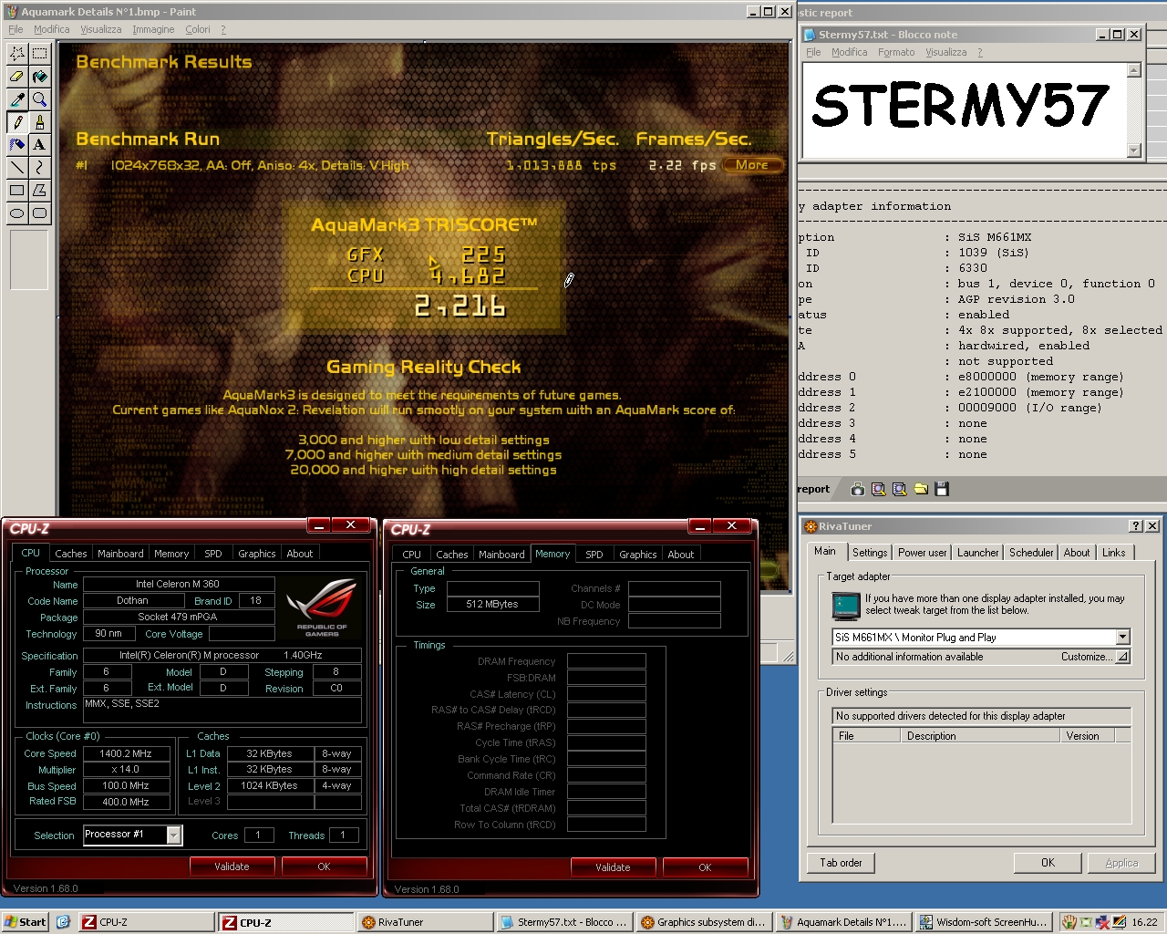The image size is (1167, 934).
Task: Switch to SPD tab in right CPU-Z window
Action: tap(594, 555)
